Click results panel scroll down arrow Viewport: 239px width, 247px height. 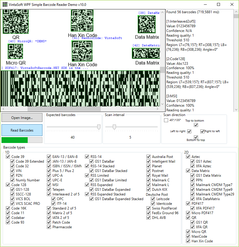click(236, 110)
